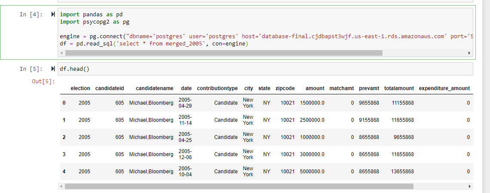This screenshot has height=193, width=490.
Task: Click 'Michael,Bloomberg' in row 0
Action: tap(151, 103)
